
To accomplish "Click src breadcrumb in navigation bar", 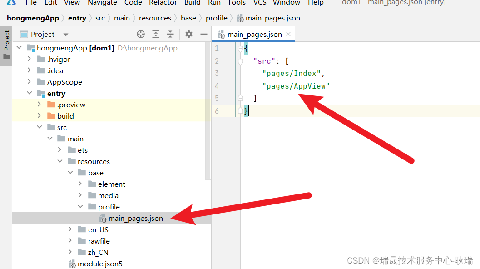I will coord(100,18).
